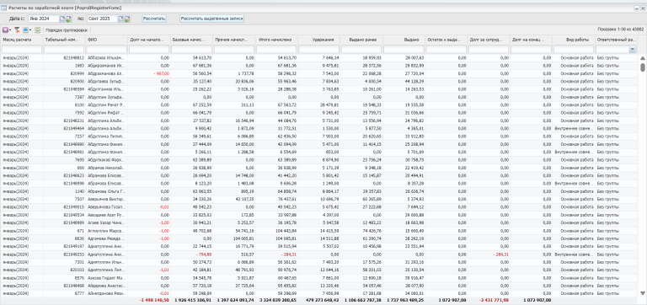Click the red '- 794,88' base accrual cell
647x305 pixels.
(x=191, y=254)
